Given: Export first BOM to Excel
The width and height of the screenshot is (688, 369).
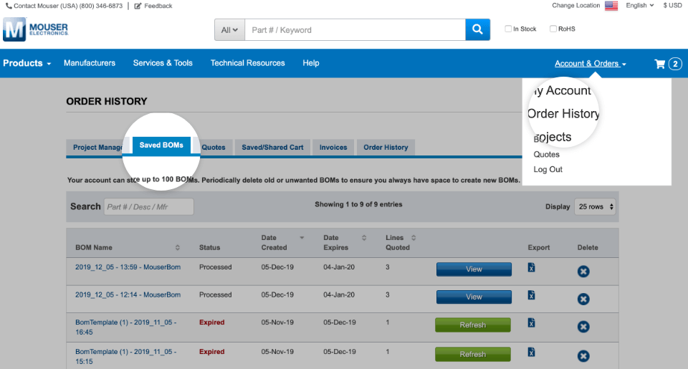Looking at the screenshot, I should tap(531, 267).
